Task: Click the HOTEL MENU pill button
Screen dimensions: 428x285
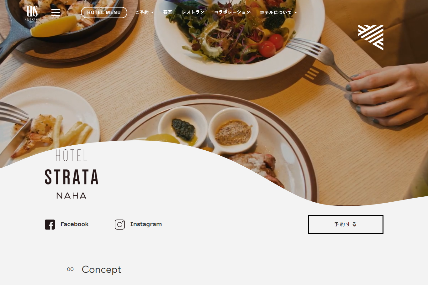Action: pos(104,13)
